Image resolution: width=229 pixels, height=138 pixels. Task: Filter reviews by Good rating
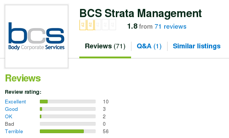12,109
